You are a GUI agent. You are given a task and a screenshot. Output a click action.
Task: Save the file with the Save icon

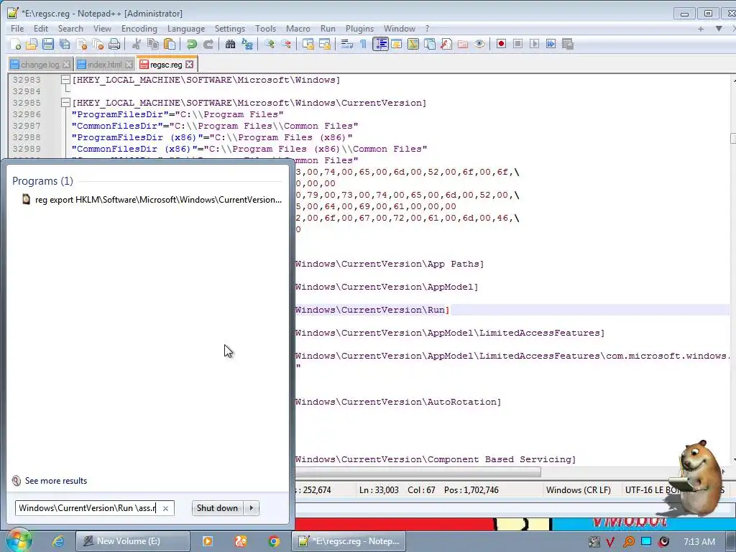coord(48,44)
